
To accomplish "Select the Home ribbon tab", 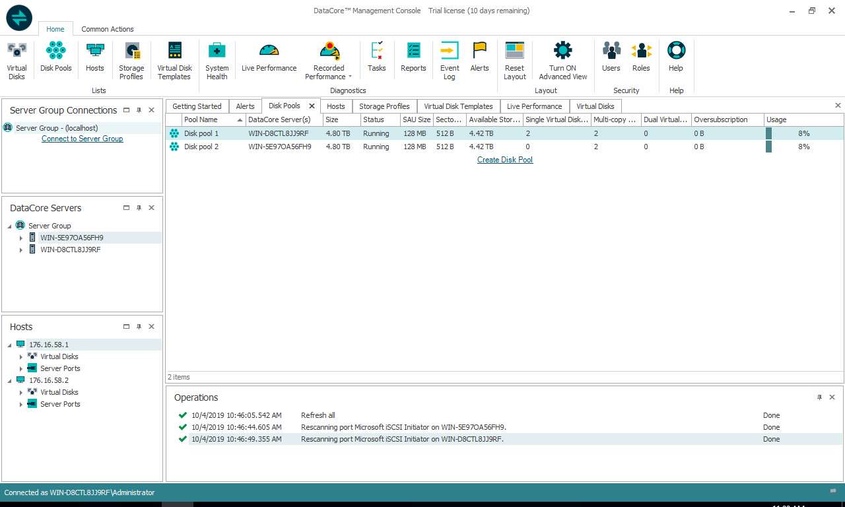I will point(55,29).
